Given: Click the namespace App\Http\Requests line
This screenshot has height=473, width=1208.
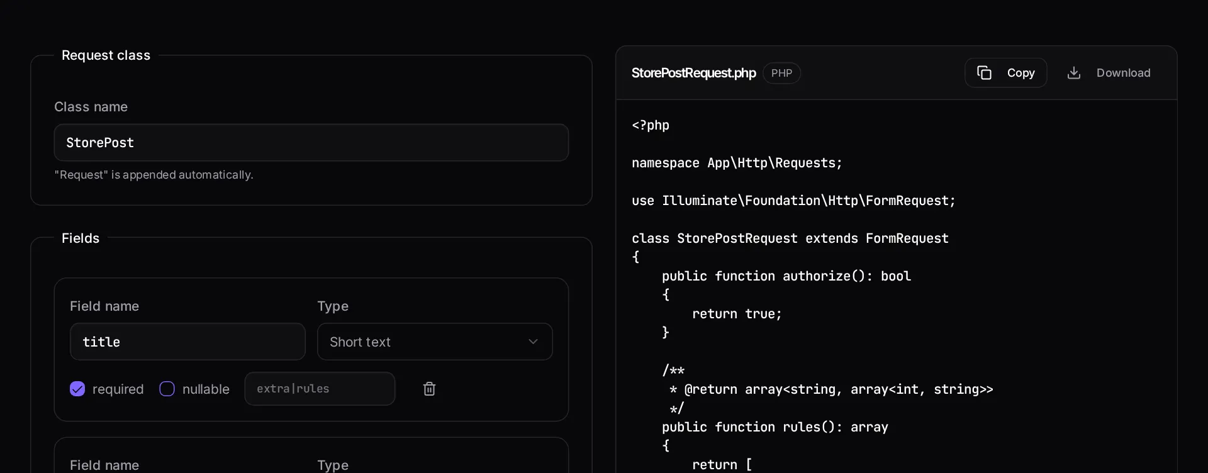Looking at the screenshot, I should (737, 163).
